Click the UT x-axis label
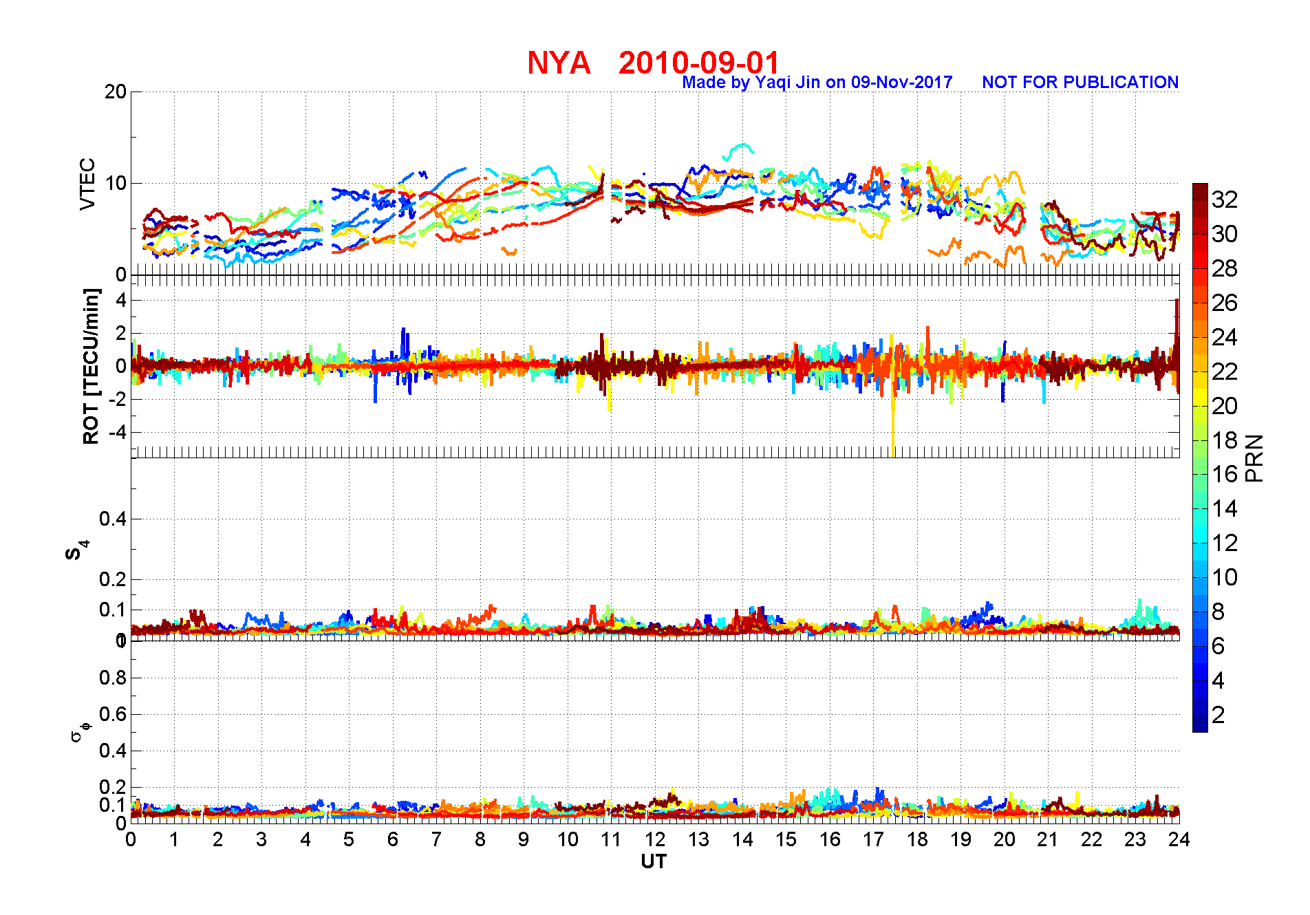Screen dimensions: 1310x915 pos(654,861)
